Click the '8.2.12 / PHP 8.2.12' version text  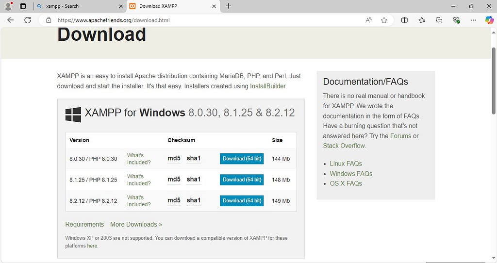click(93, 201)
